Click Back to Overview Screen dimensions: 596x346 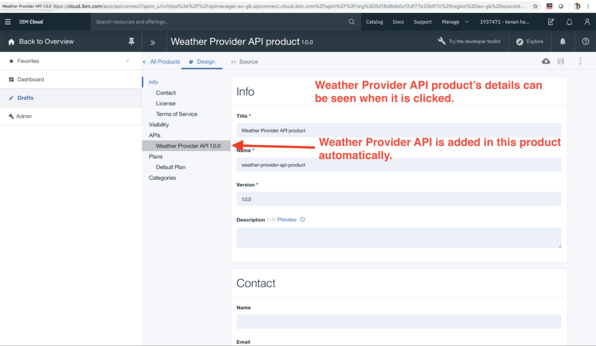[x=47, y=42]
